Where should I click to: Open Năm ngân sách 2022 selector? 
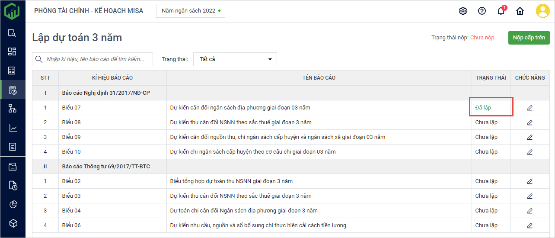(x=191, y=11)
